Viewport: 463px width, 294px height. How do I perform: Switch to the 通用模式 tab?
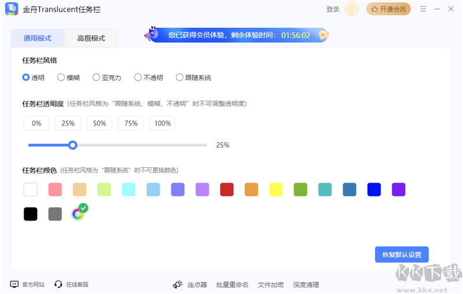(38, 38)
